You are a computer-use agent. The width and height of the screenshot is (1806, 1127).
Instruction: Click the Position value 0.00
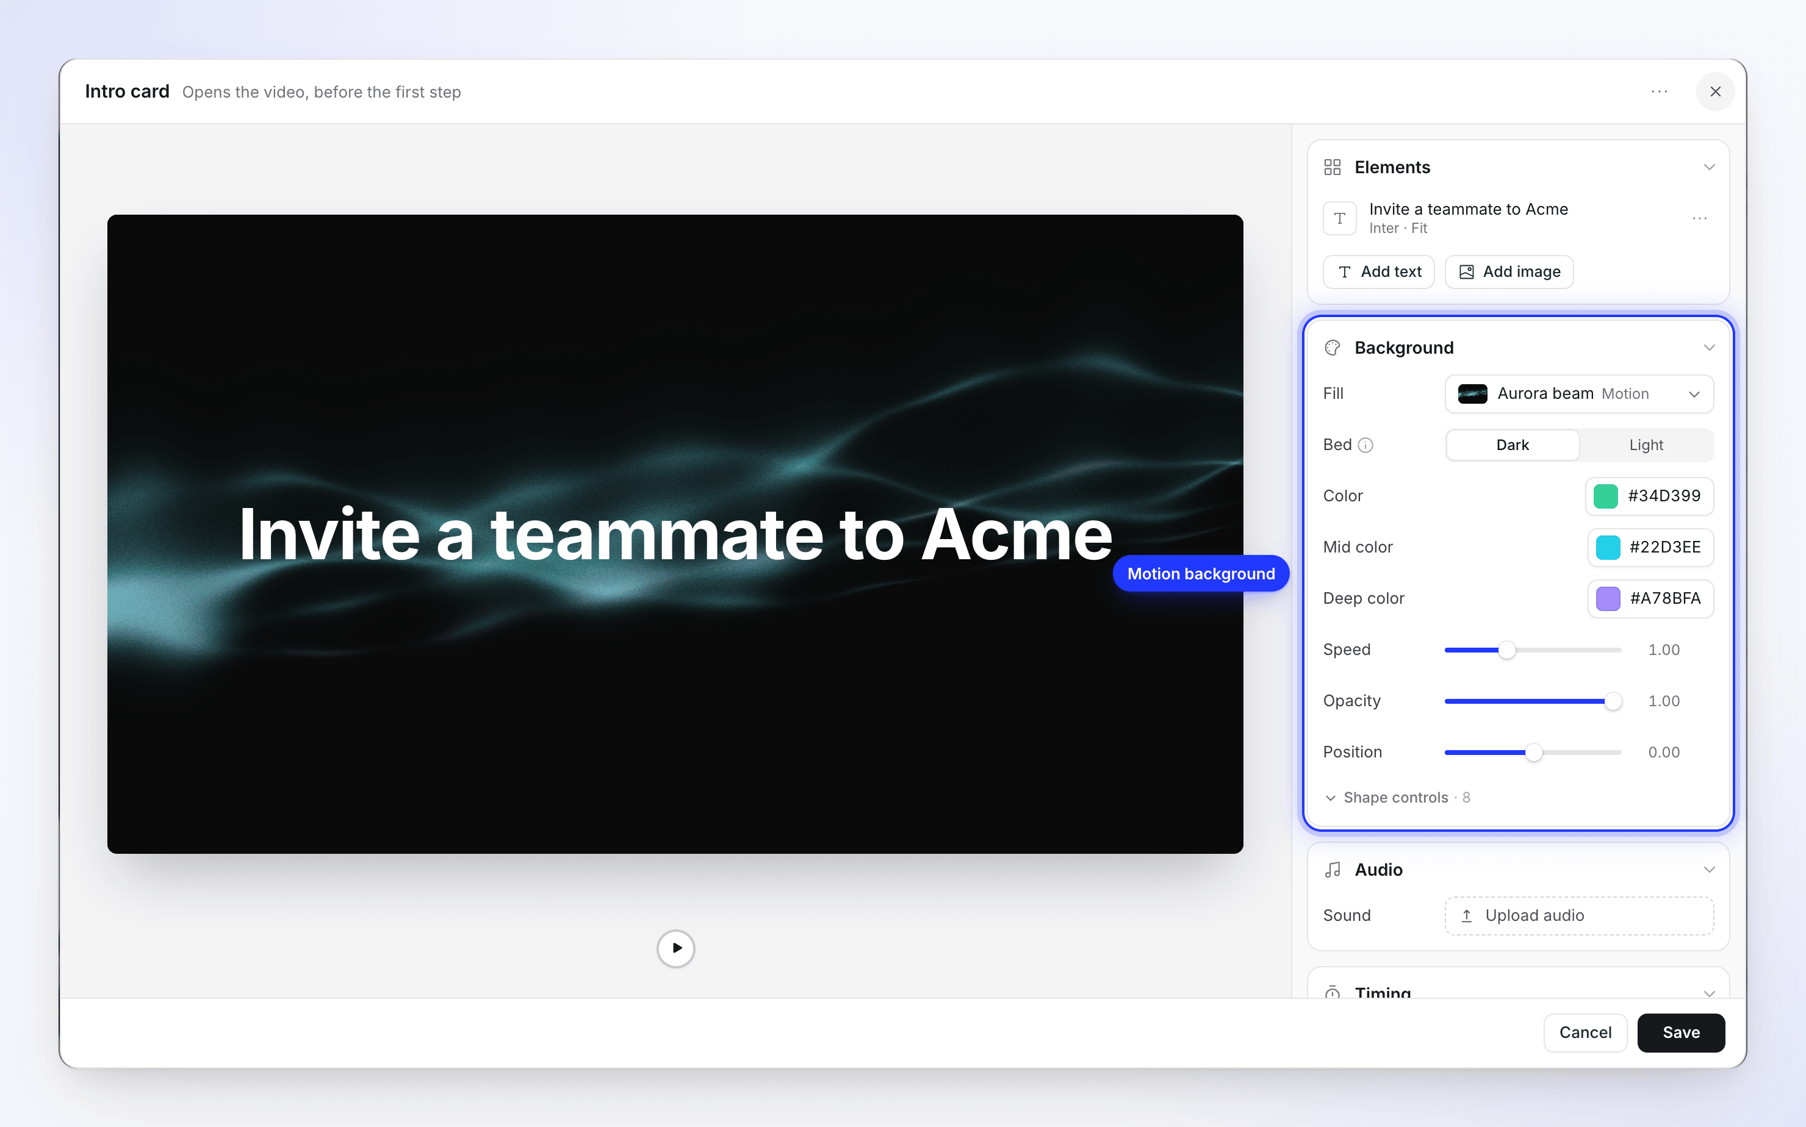[x=1664, y=753]
